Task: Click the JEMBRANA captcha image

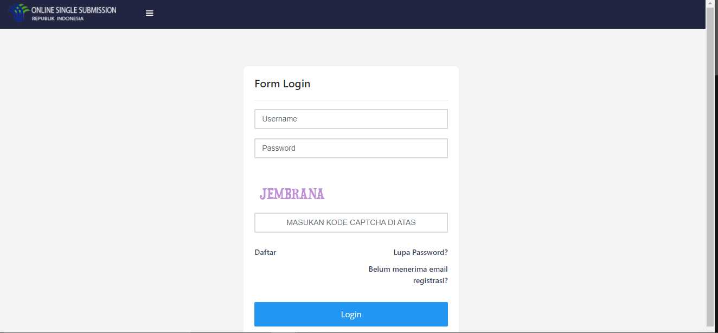Action: click(292, 194)
